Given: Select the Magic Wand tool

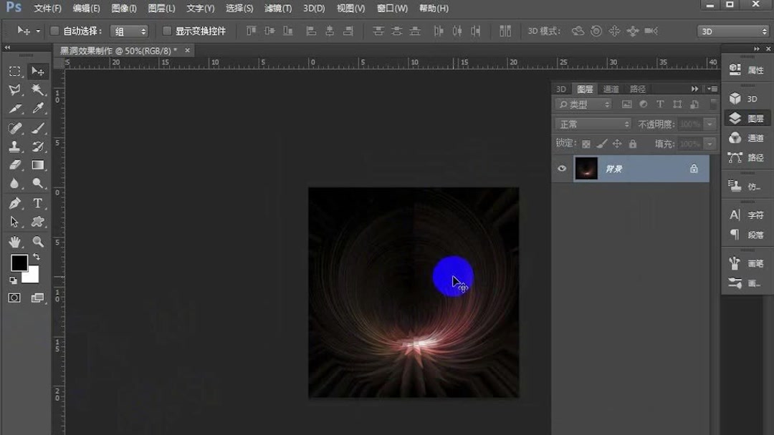Looking at the screenshot, I should [37, 89].
